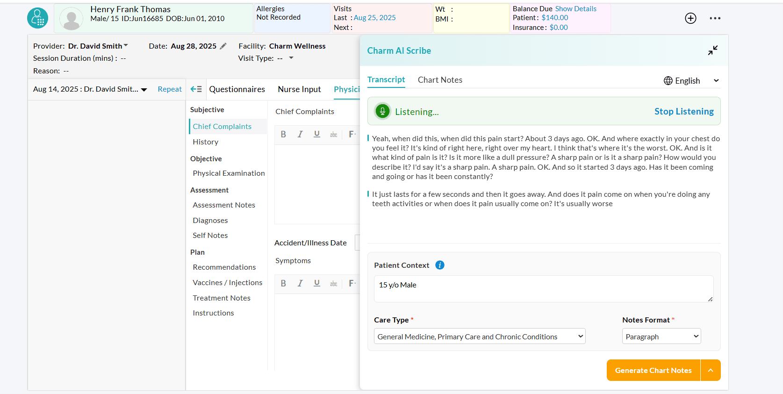Click the plus circle add icon
Image resolution: width=783 pixels, height=394 pixels.
tap(690, 18)
